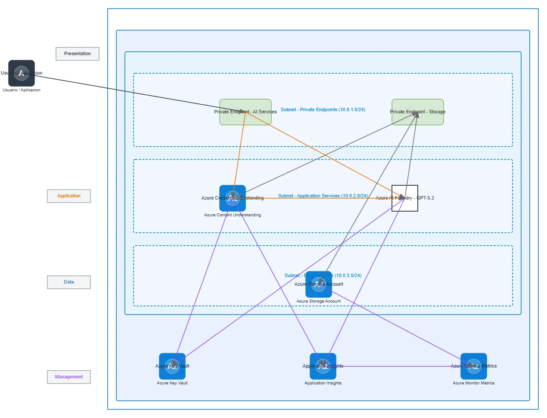Click 'Azure Storage Account' caption below icon

coord(319,301)
